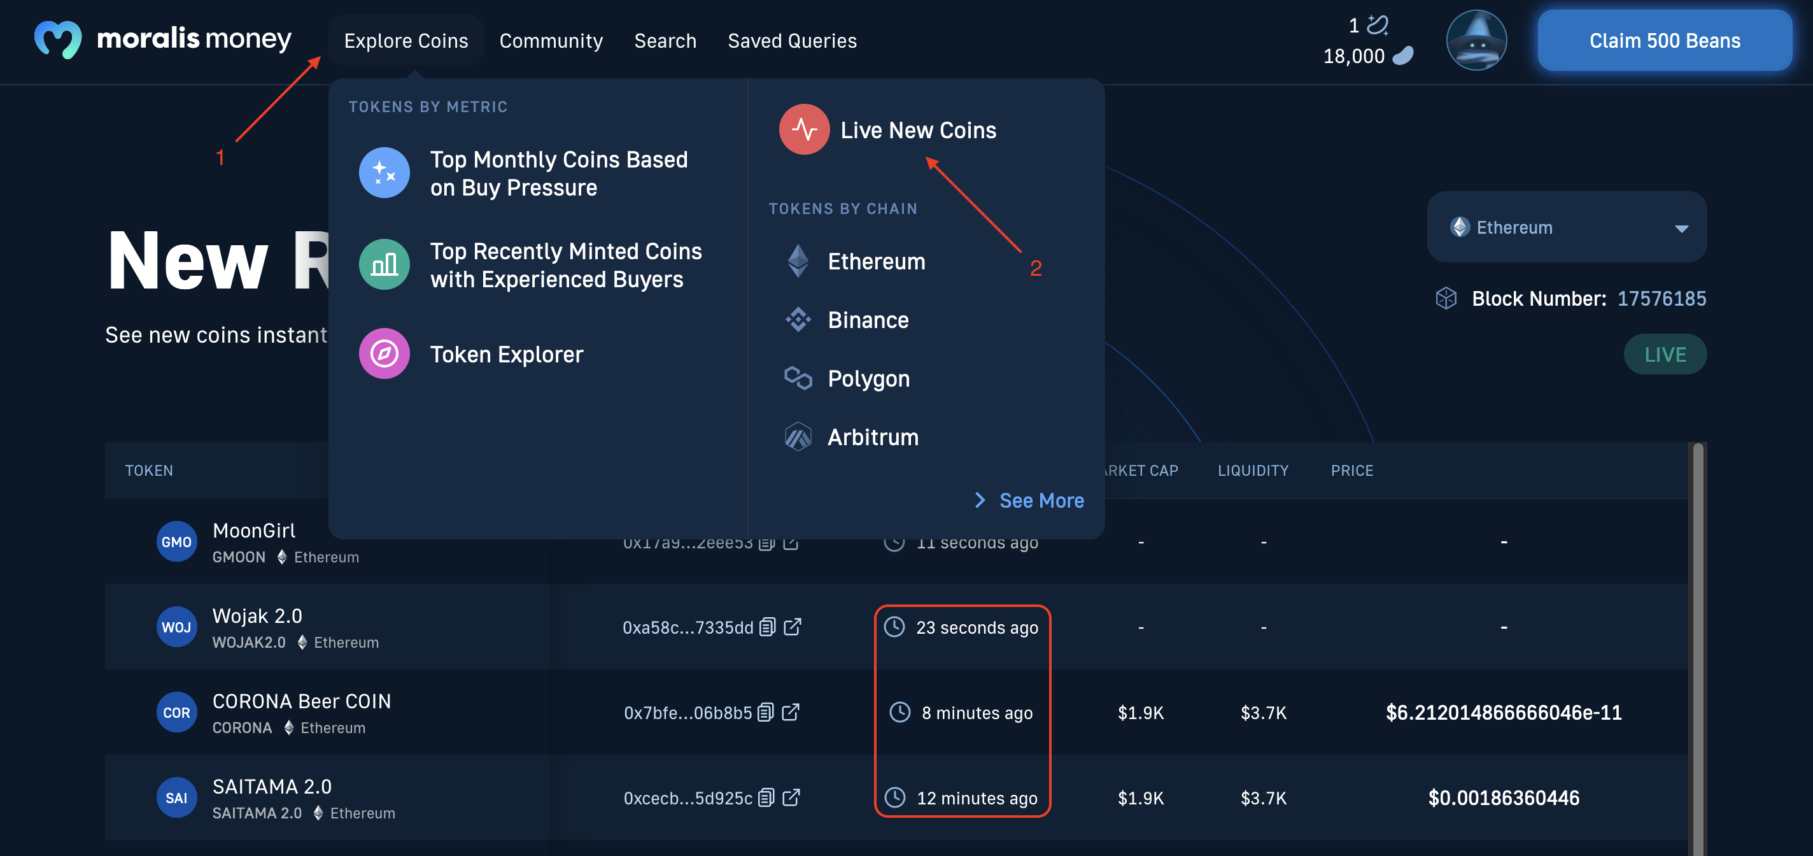
Task: Click the blue sparkle Buy Pressure icon
Action: [384, 173]
